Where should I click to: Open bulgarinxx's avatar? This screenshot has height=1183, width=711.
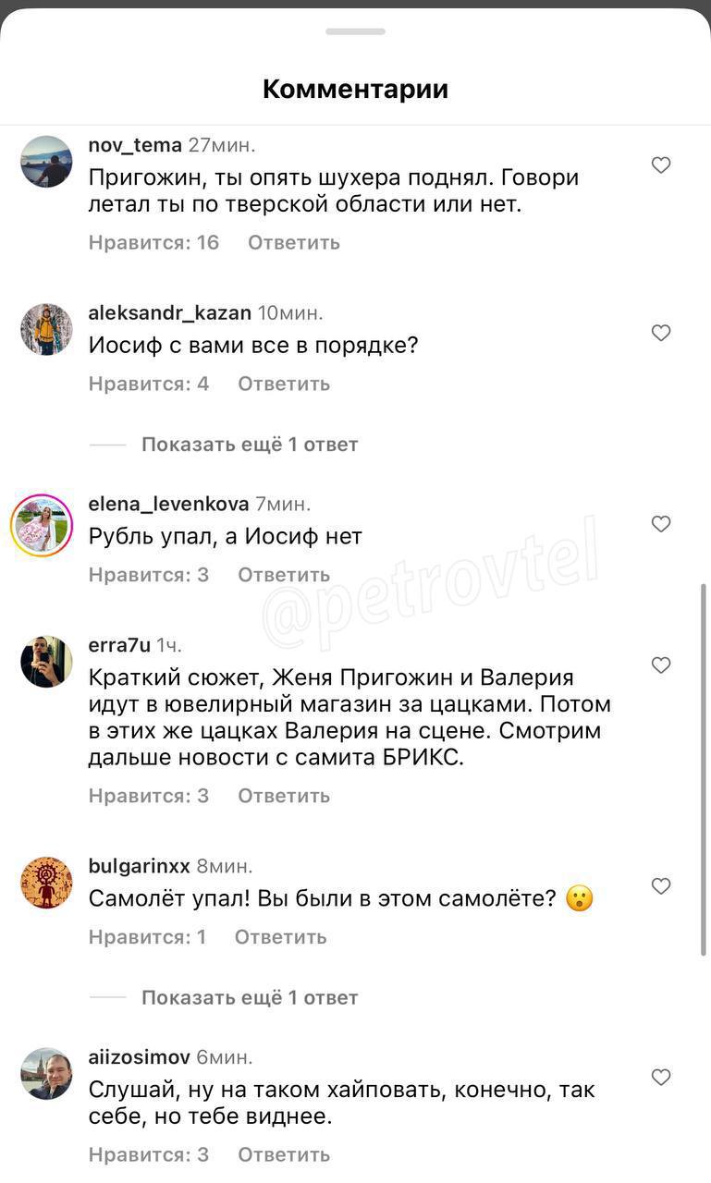[46, 883]
